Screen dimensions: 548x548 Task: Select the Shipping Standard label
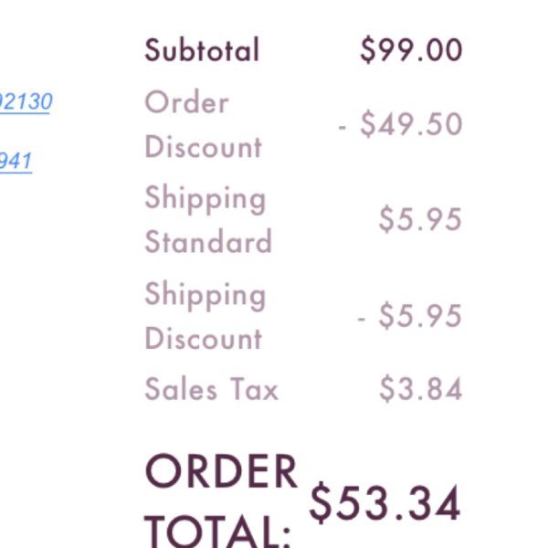tap(208, 219)
